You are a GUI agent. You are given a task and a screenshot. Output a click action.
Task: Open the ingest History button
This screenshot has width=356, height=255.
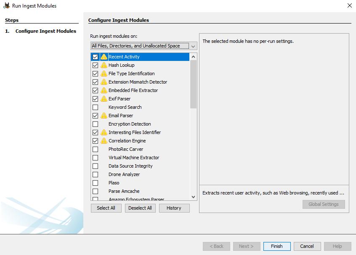click(174, 208)
